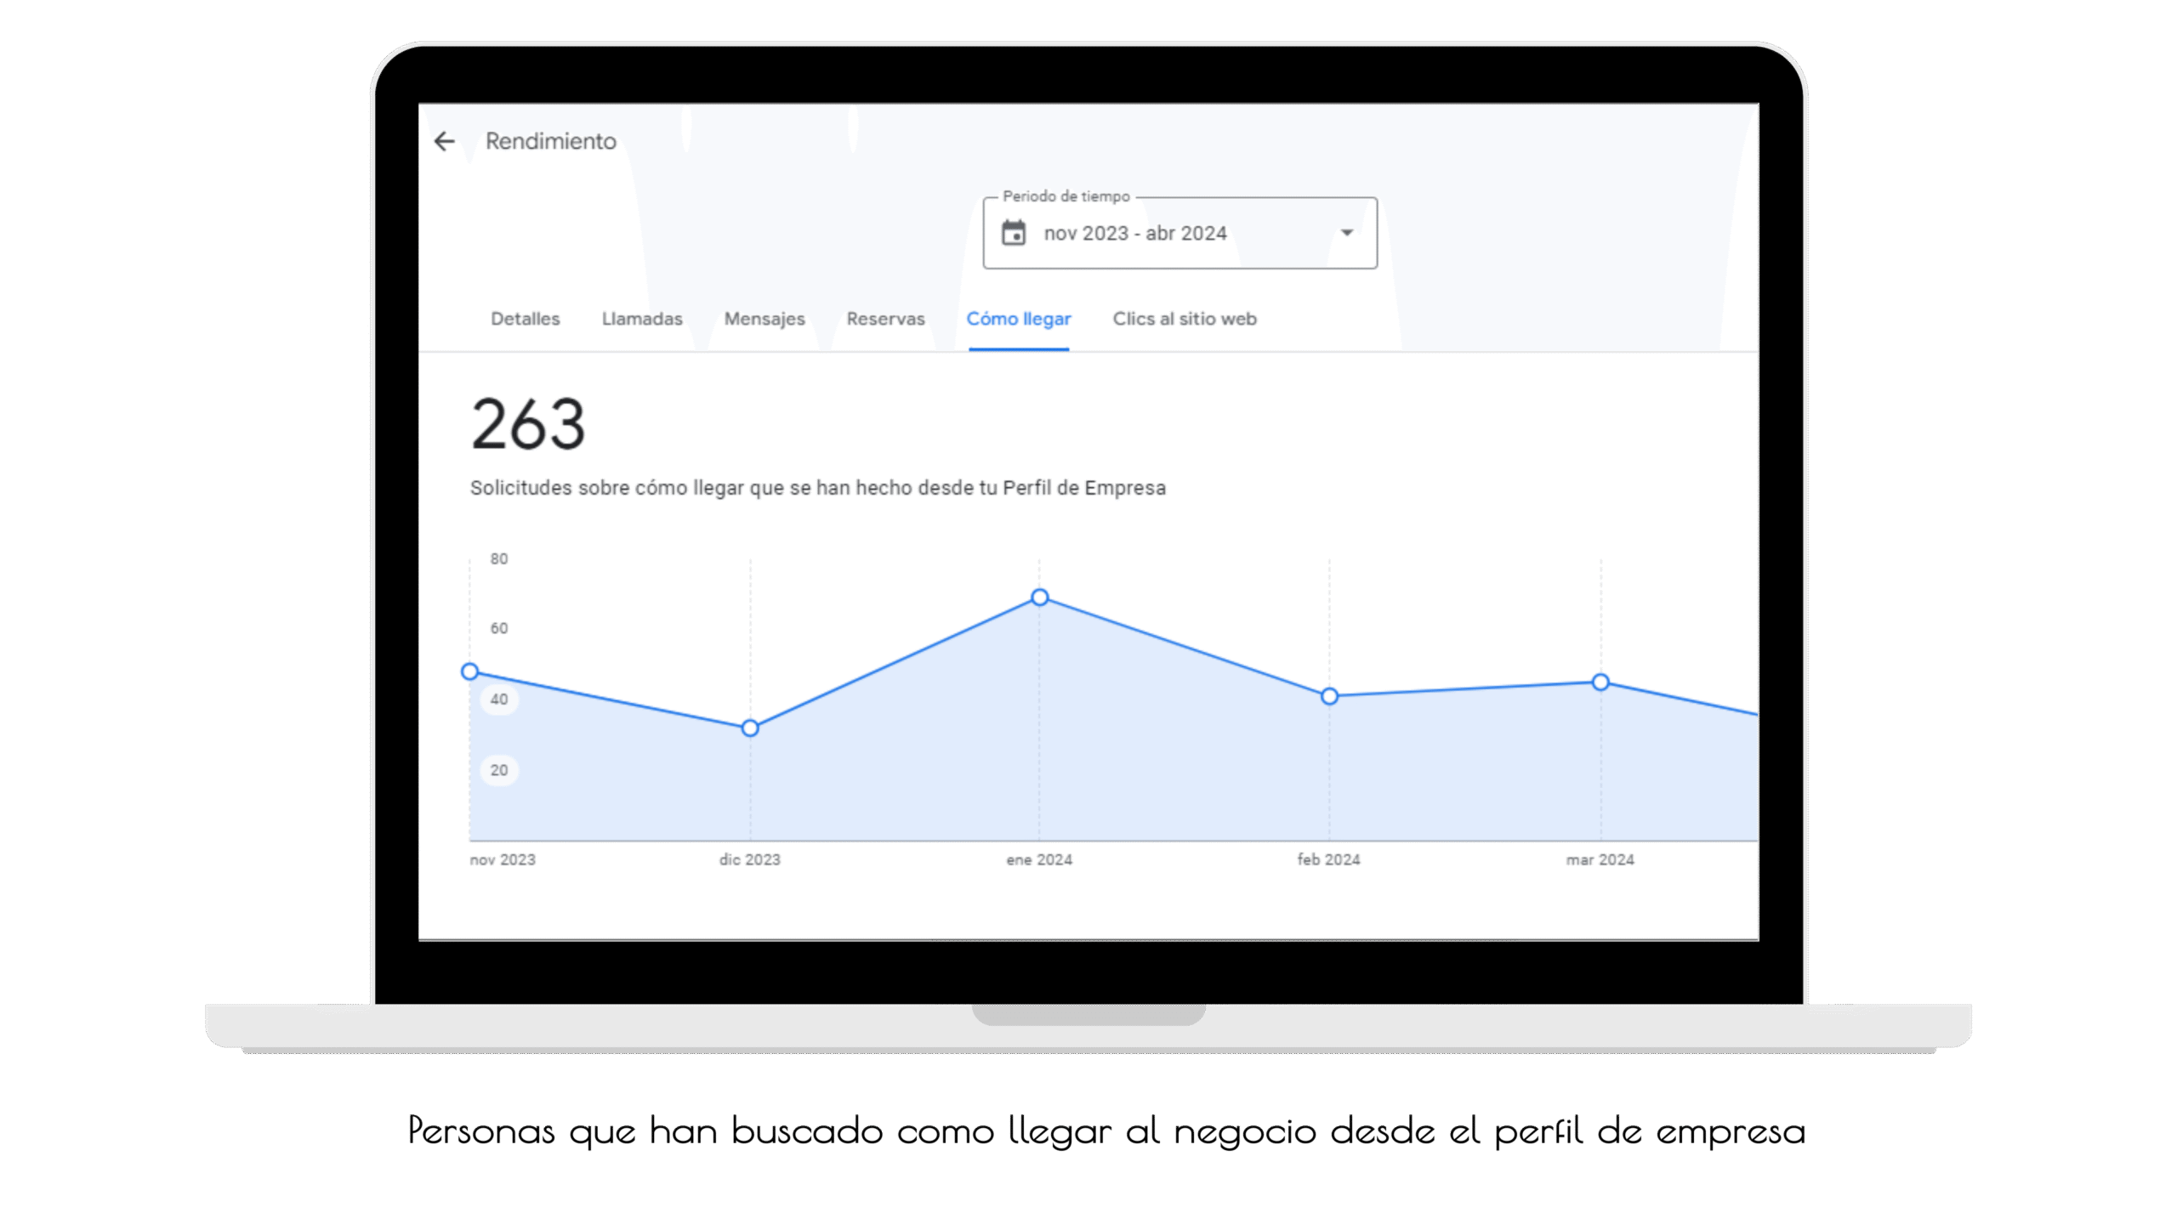Image resolution: width=2177 pixels, height=1224 pixels.
Task: Switch to the Detalles tab
Action: 525,319
